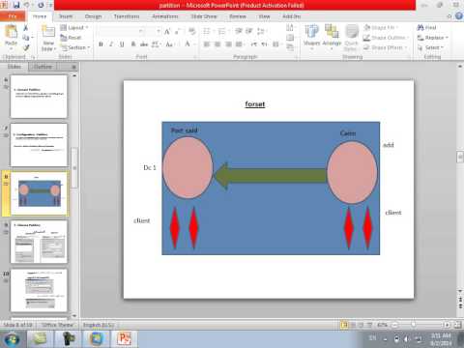Open the PowerPoint Help question icon
The width and height of the screenshot is (464, 348).
[459, 15]
